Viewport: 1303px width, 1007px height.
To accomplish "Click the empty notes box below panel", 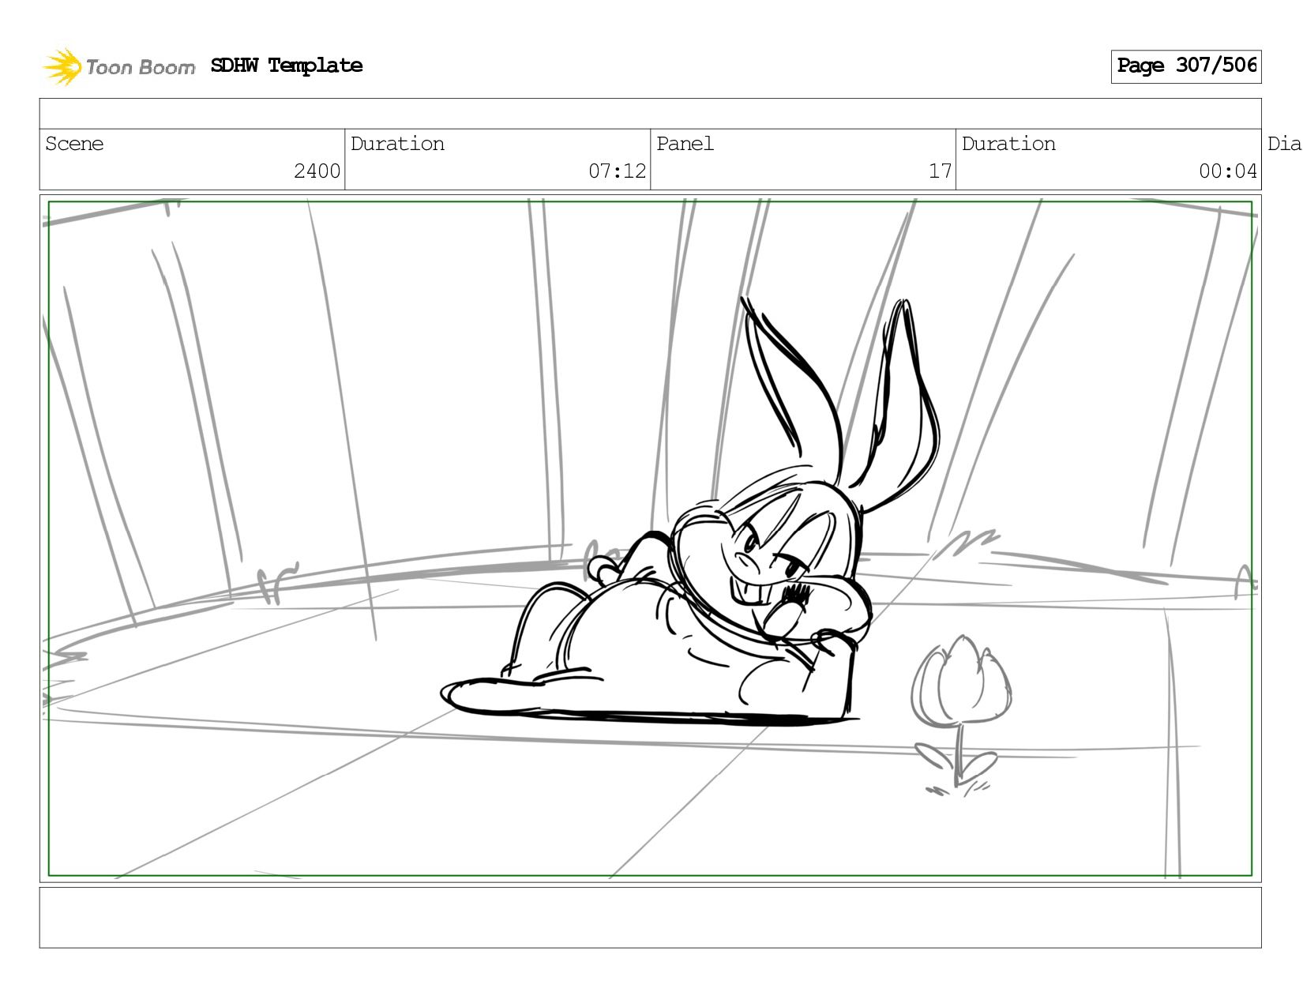I will (650, 918).
